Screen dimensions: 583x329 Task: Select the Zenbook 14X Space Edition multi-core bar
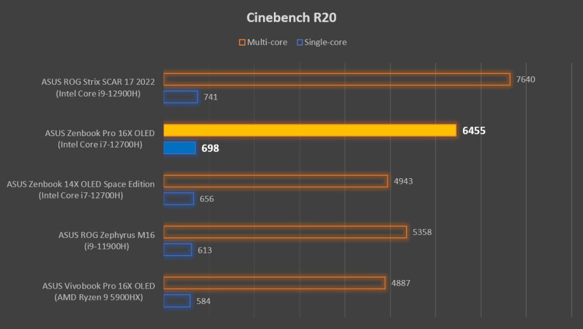click(x=276, y=181)
